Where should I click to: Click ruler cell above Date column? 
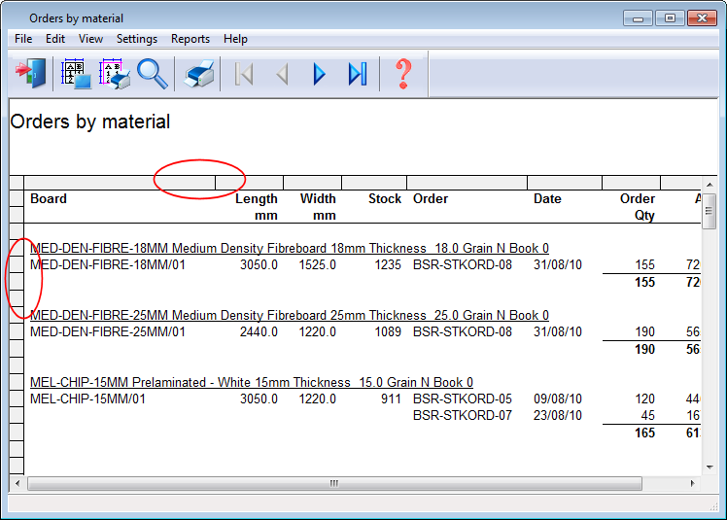point(565,183)
